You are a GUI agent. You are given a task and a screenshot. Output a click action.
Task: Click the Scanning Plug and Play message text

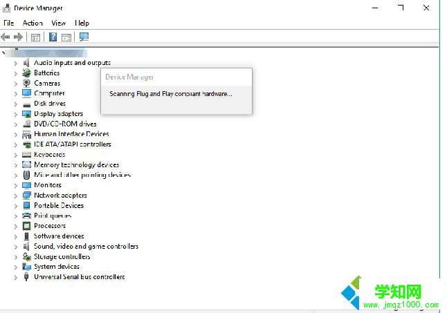coord(171,94)
